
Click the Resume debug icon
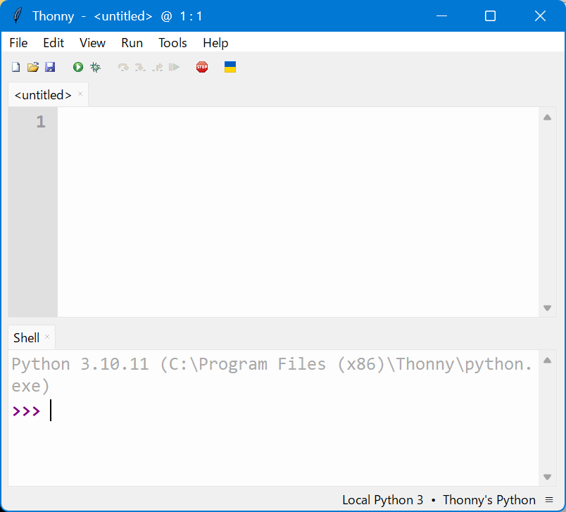click(174, 67)
